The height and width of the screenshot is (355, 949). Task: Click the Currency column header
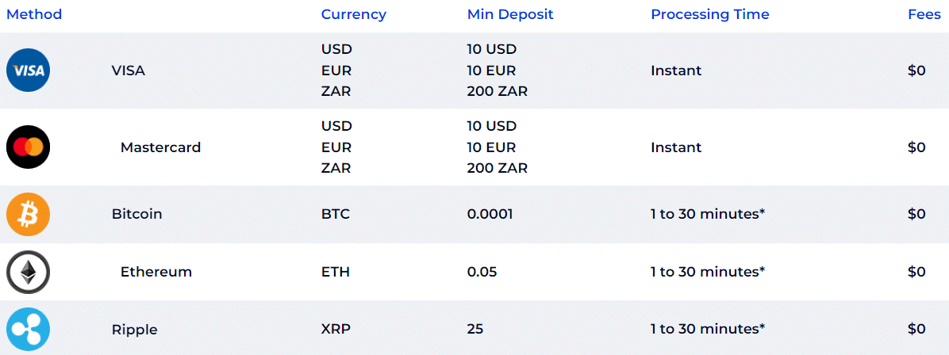coord(353,14)
